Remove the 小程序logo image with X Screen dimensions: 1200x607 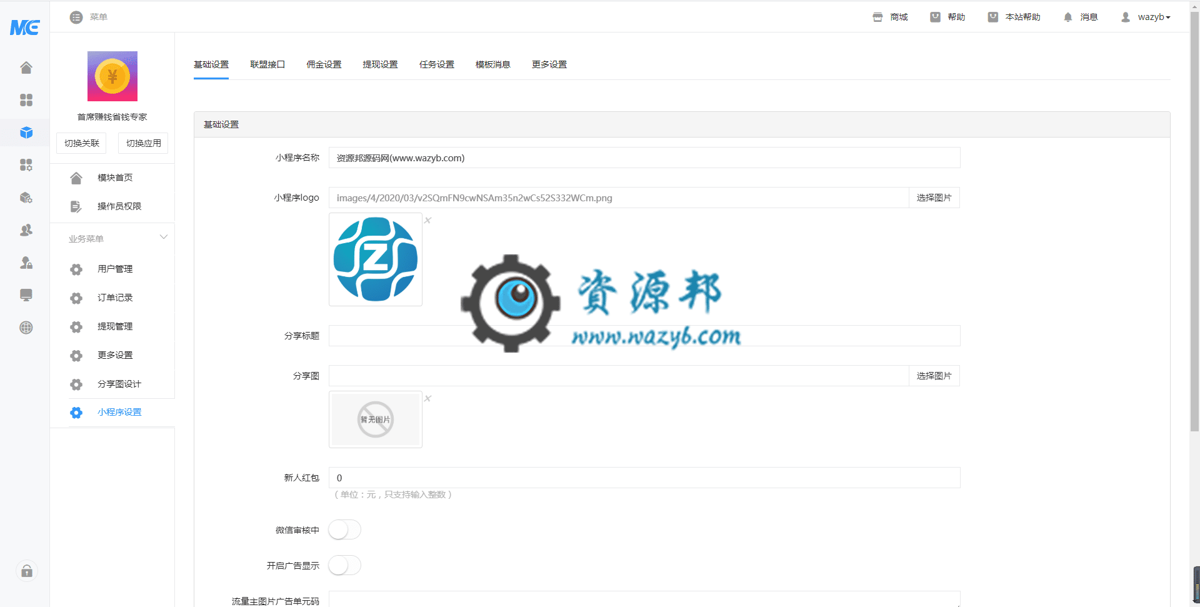[x=428, y=220]
